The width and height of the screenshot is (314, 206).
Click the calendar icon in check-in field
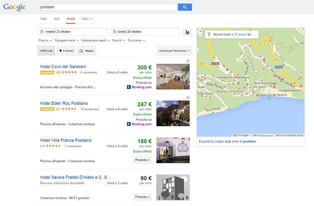(x=42, y=32)
